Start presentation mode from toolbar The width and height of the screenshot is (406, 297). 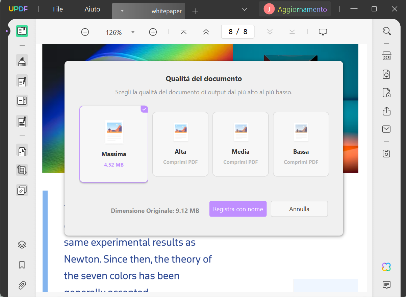point(323,31)
